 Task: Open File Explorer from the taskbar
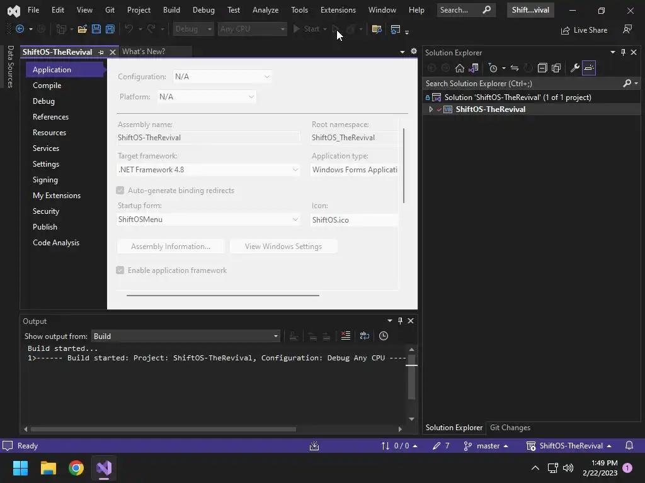[x=48, y=468]
